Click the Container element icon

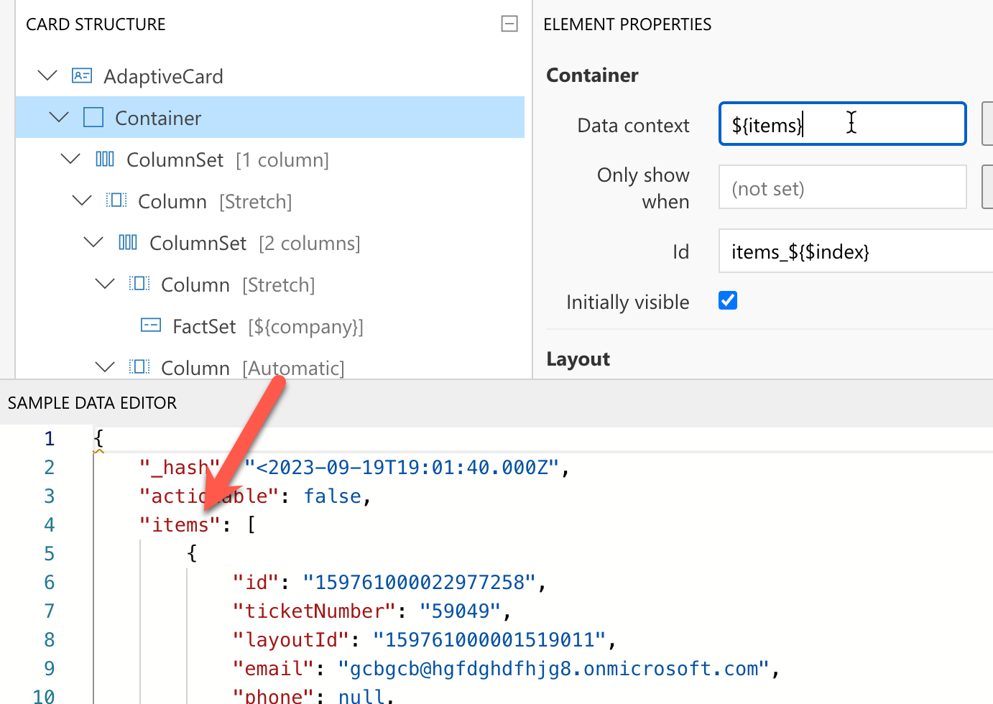(93, 117)
